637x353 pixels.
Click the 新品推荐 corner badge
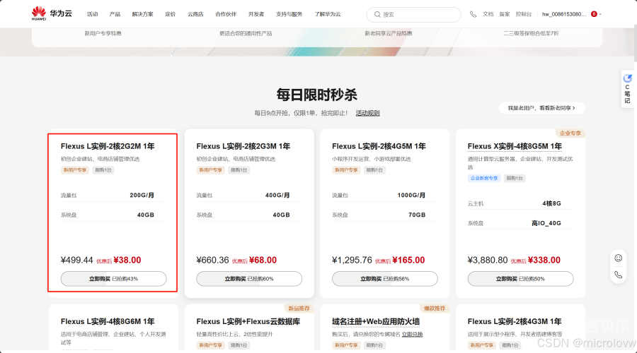tap(299, 309)
